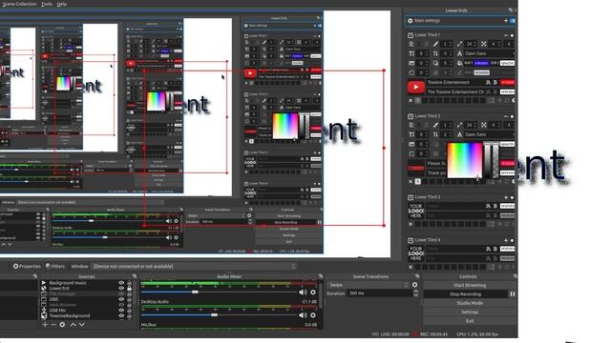Screen dimensions: 611x343
Task: Toggle the Main settings switch
Action: pyautogui.click(x=513, y=21)
